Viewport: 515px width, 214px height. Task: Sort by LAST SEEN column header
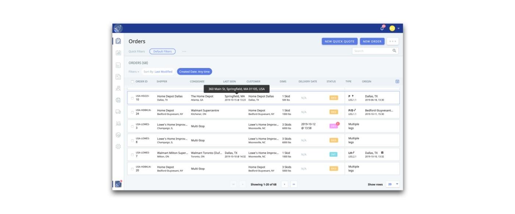pos(230,82)
